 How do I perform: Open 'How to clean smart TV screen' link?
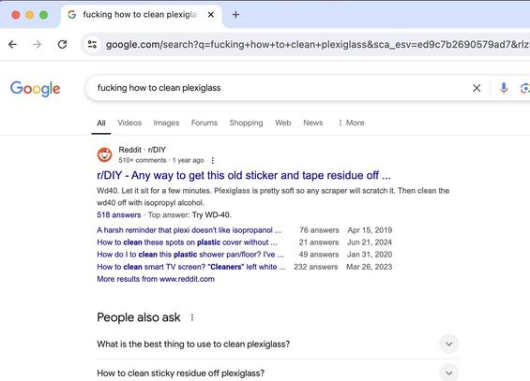click(x=191, y=267)
